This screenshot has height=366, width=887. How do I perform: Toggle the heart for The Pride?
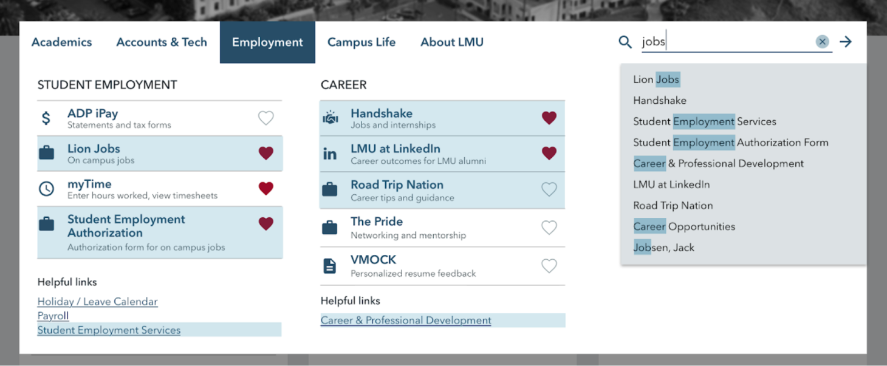click(549, 228)
